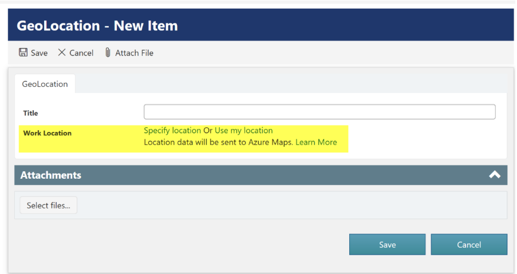Click the Save text in top toolbar
The height and width of the screenshot is (274, 517).
[x=40, y=53]
